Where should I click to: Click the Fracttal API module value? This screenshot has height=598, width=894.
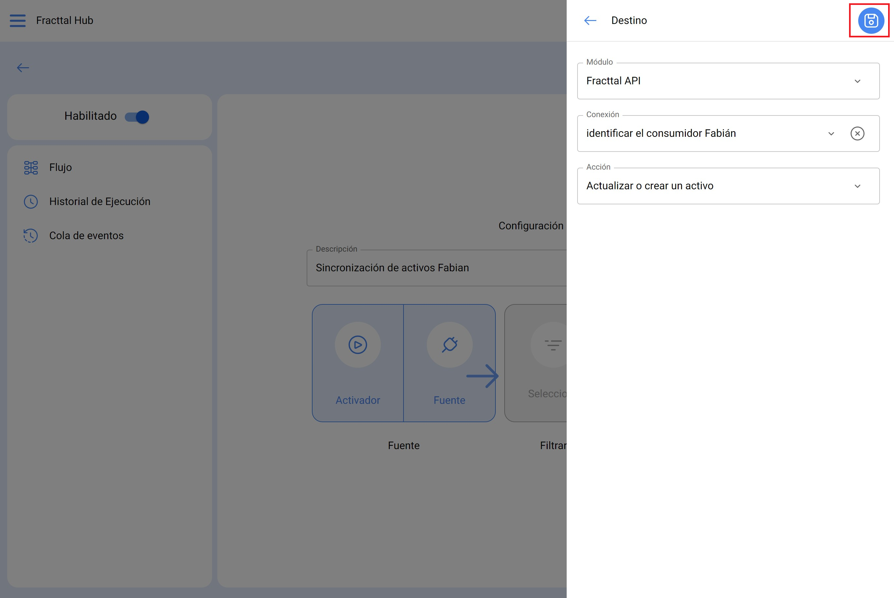click(613, 81)
